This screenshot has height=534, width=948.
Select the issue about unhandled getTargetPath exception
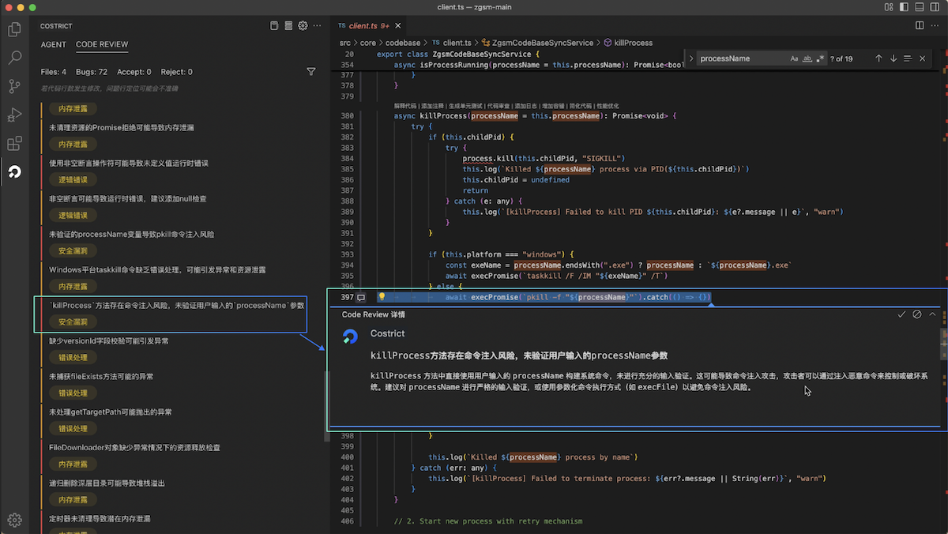(111, 412)
